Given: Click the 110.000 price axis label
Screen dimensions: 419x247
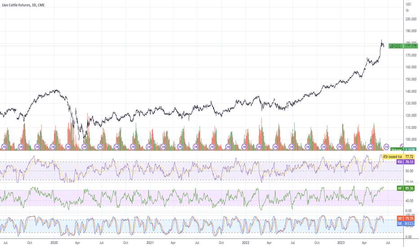Looking at the screenshot, I should (411, 128).
